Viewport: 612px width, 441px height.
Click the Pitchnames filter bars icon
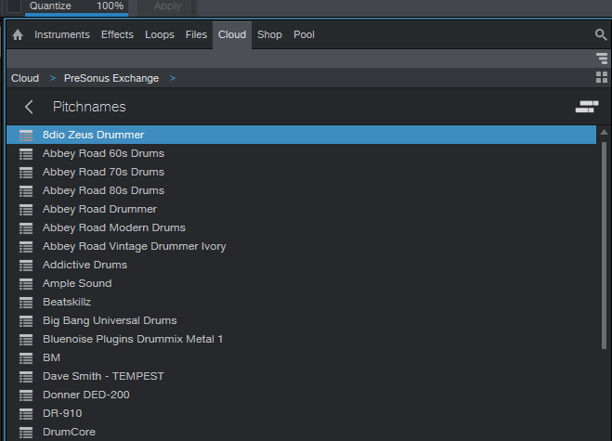[587, 107]
